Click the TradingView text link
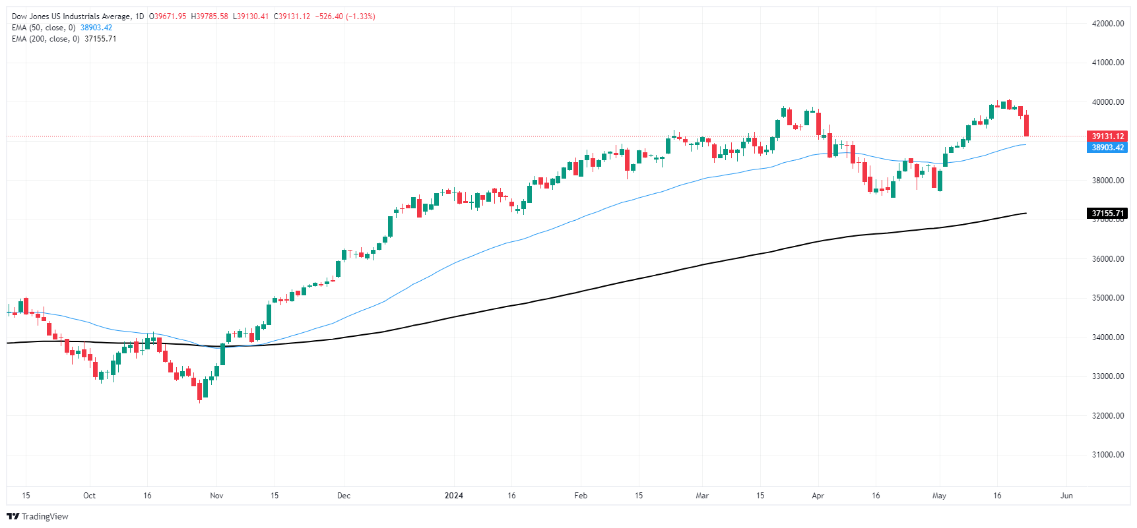 (x=45, y=516)
